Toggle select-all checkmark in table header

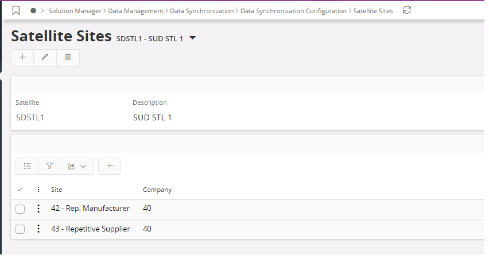[x=20, y=190]
